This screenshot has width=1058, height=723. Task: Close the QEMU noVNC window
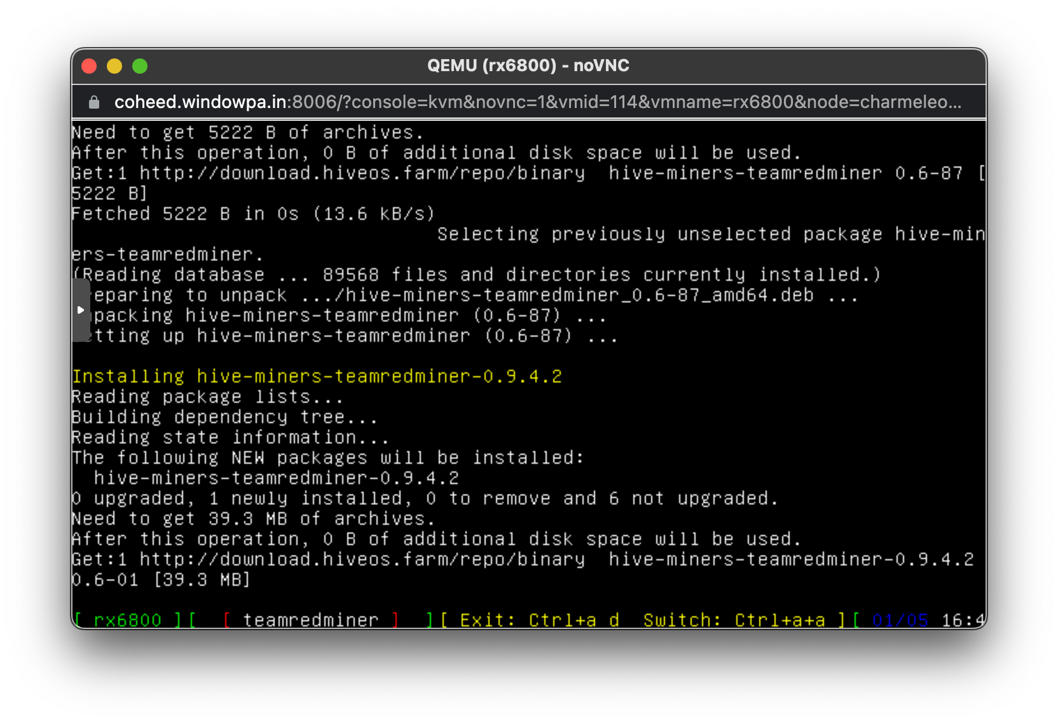(89, 66)
